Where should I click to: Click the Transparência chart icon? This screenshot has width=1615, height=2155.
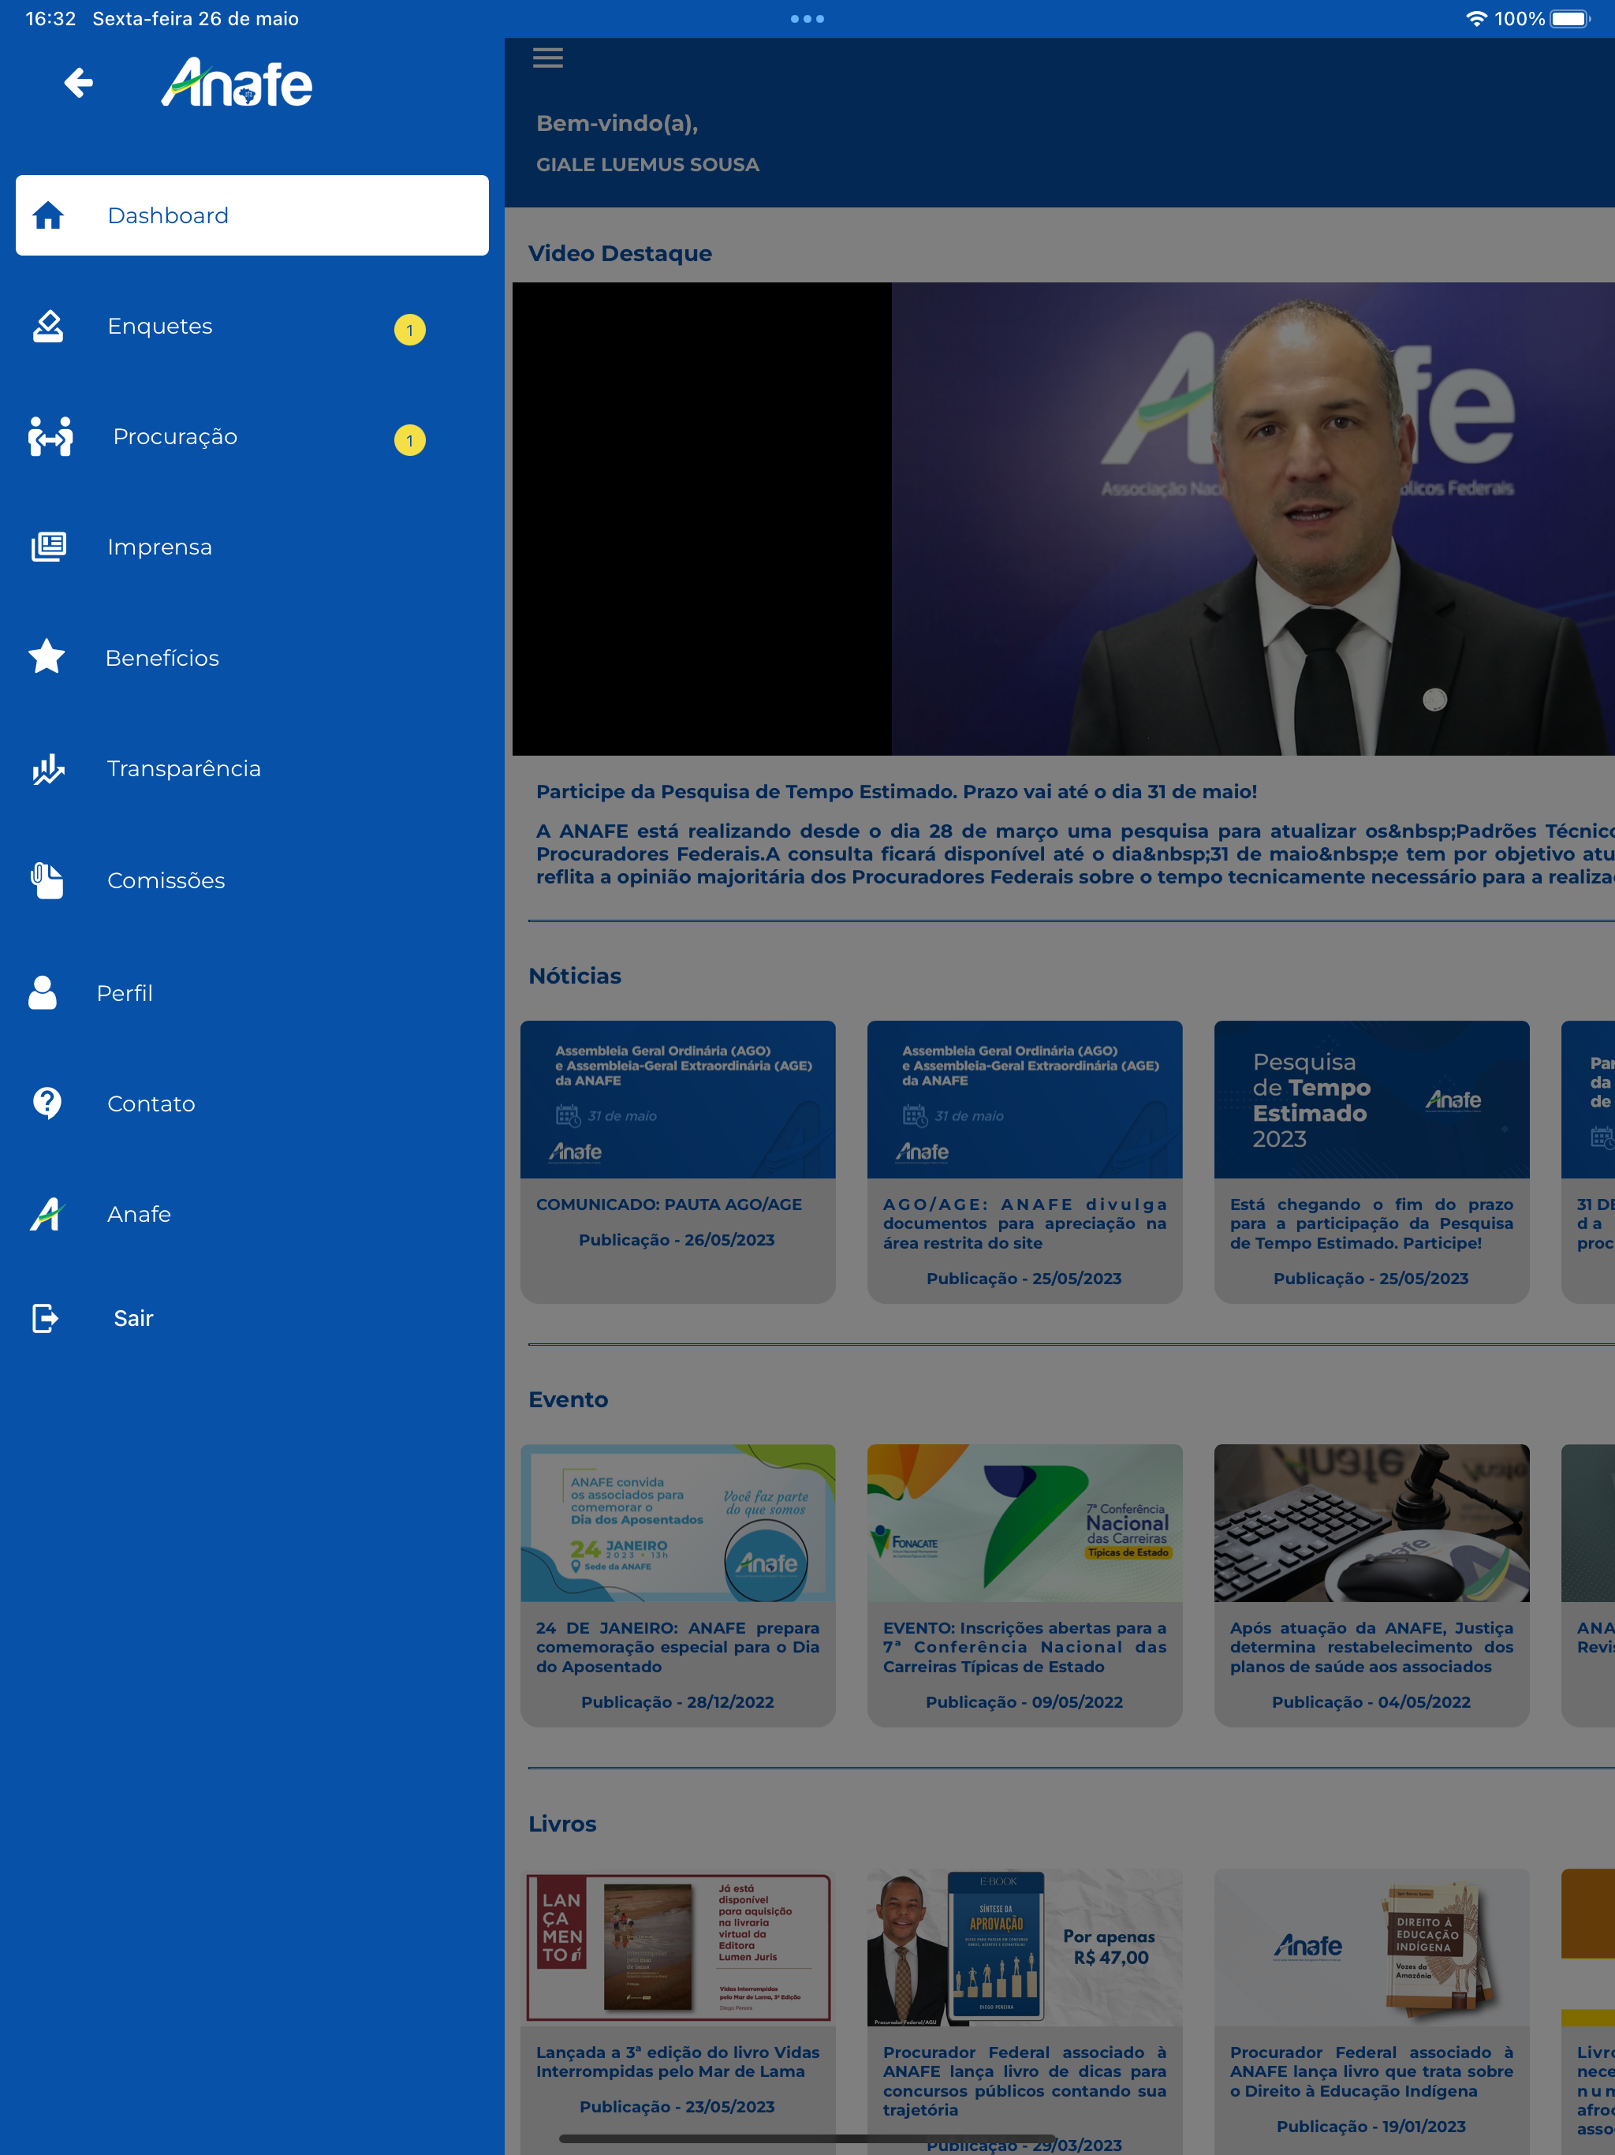click(x=48, y=768)
